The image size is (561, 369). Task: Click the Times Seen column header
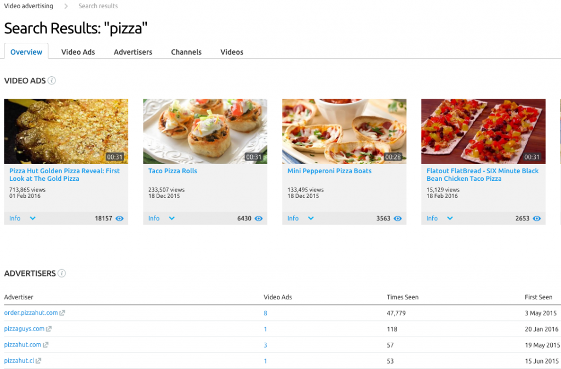coord(403,297)
